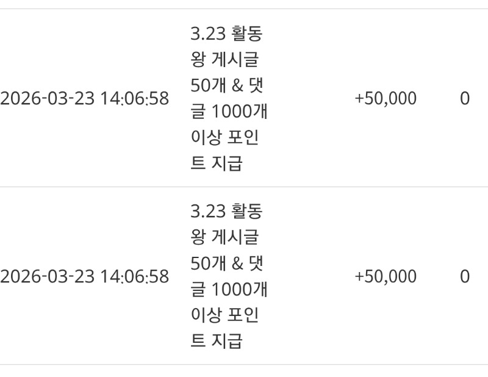
Task: Select "왕 게시글" line in the upper entry
Action: [x=224, y=60]
